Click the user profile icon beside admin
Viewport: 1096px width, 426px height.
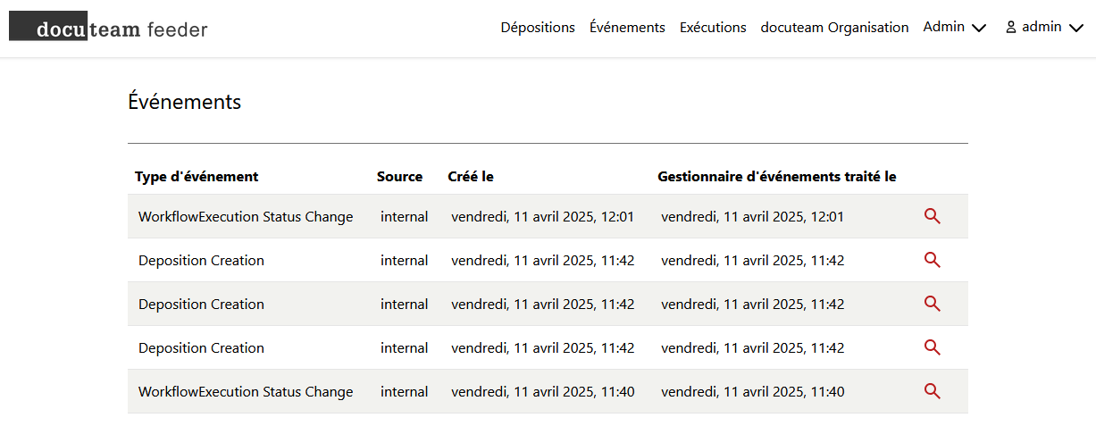click(1011, 28)
